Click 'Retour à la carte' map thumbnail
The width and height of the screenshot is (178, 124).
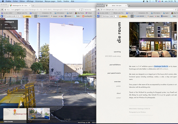coord(15,116)
